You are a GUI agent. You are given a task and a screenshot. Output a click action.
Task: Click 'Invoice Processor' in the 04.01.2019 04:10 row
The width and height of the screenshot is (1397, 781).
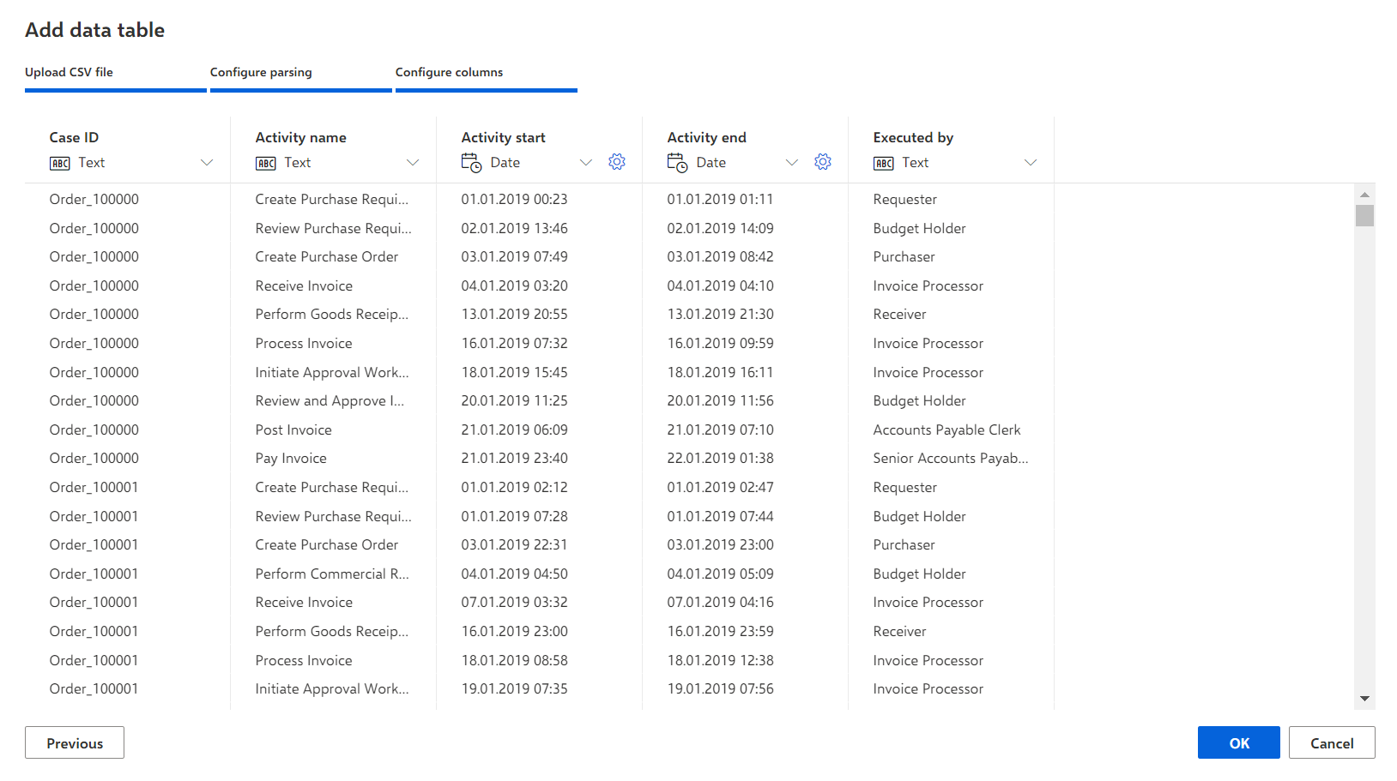(x=928, y=285)
